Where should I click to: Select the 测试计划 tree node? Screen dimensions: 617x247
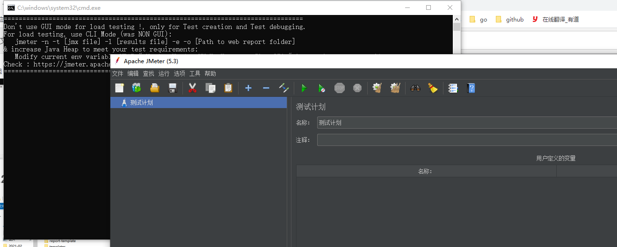198,102
